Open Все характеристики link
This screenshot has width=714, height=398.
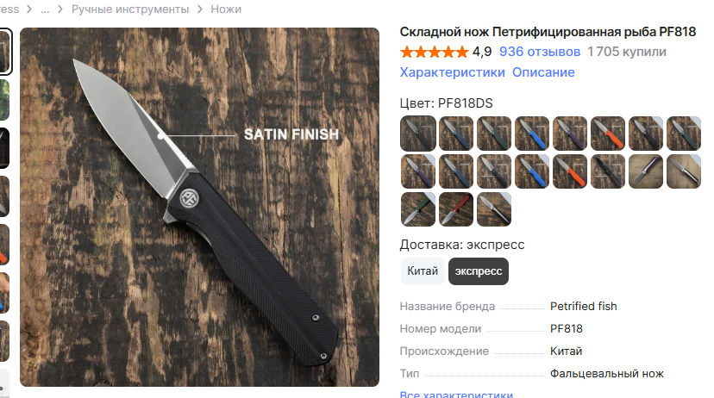456,394
